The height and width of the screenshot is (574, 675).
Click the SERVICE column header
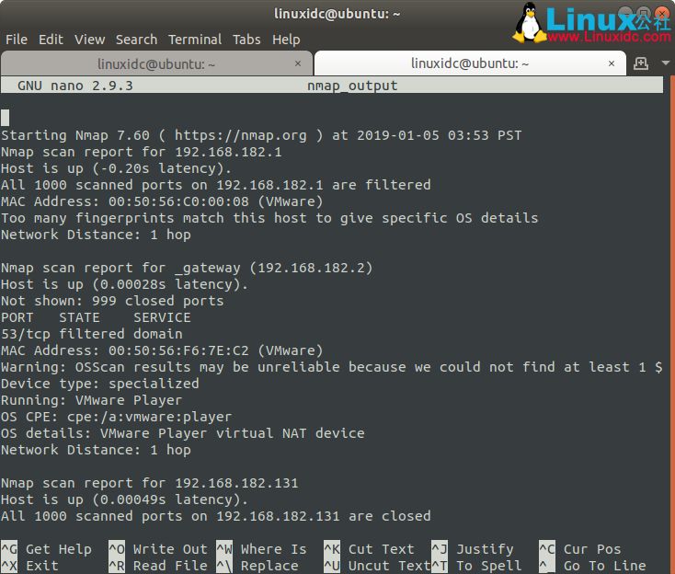point(162,317)
